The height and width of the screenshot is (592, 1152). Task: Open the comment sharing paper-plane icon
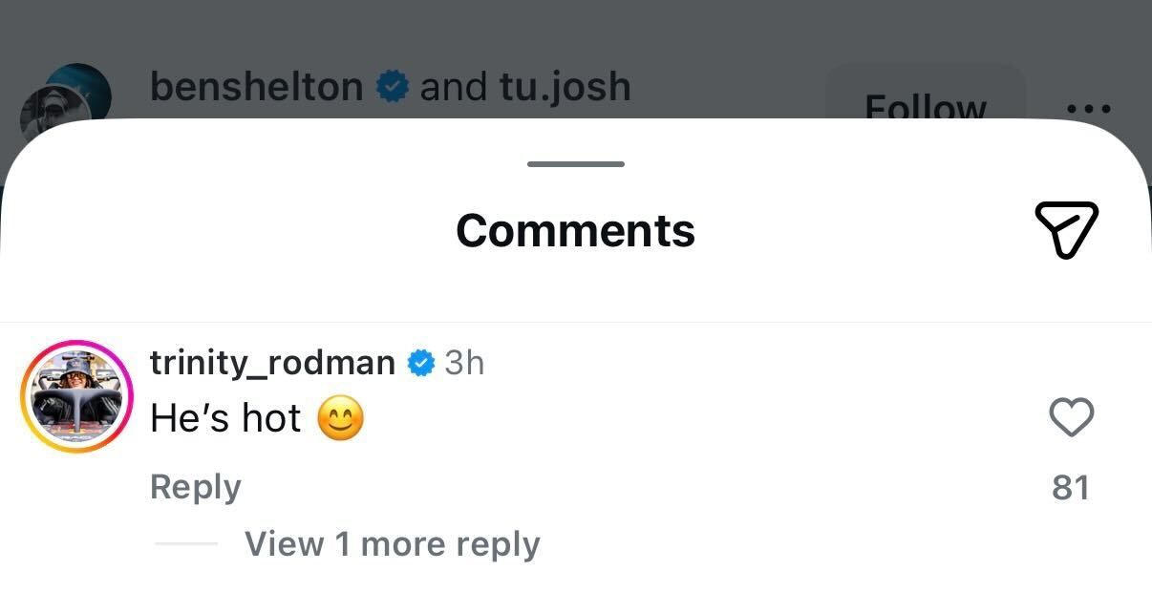click(1067, 230)
